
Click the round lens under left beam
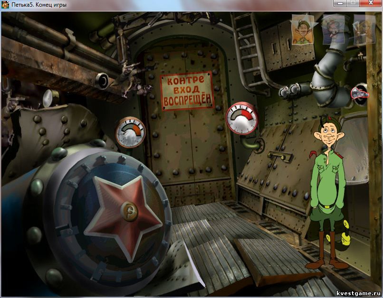(102, 81)
